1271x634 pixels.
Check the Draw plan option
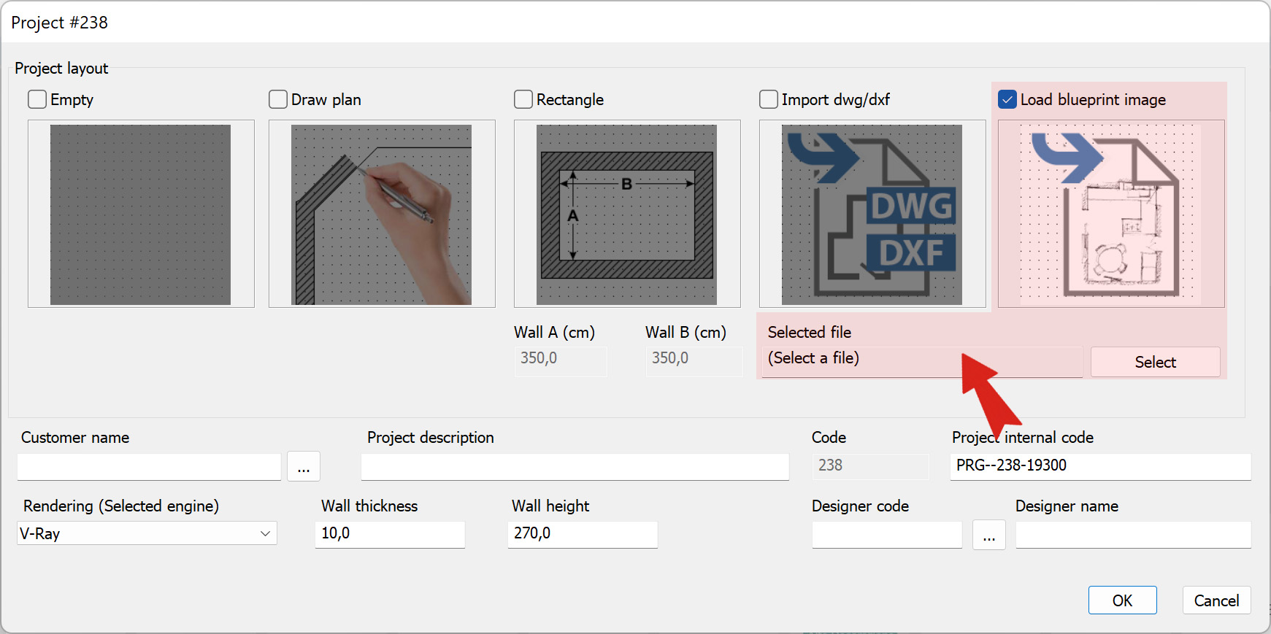point(278,99)
